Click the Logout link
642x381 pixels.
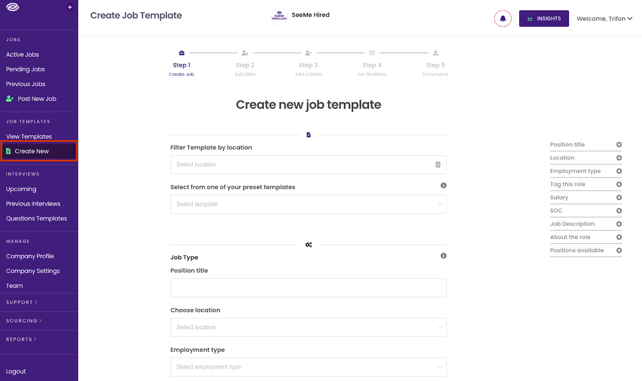pyautogui.click(x=16, y=371)
